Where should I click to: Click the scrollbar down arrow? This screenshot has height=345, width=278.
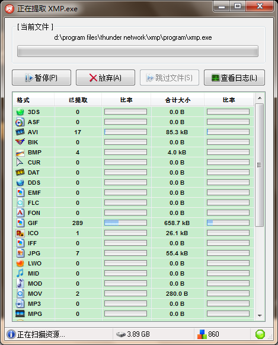pyautogui.click(x=260, y=316)
